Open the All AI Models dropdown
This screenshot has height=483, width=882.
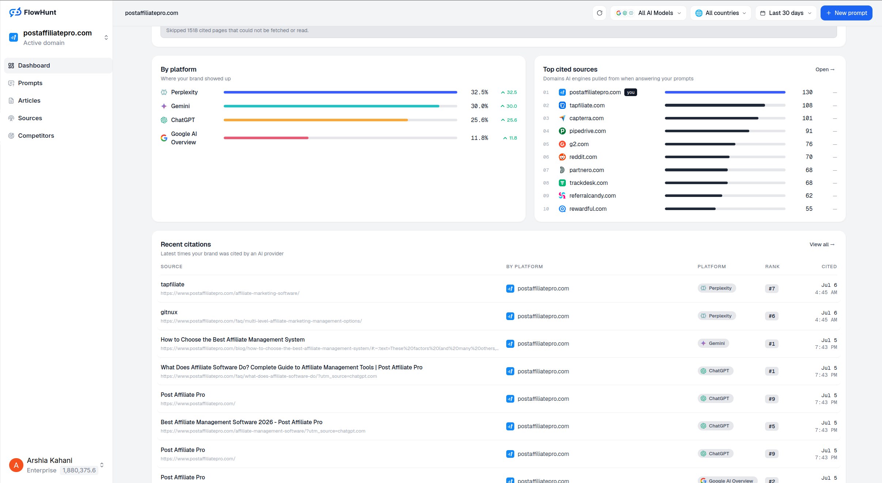[648, 13]
